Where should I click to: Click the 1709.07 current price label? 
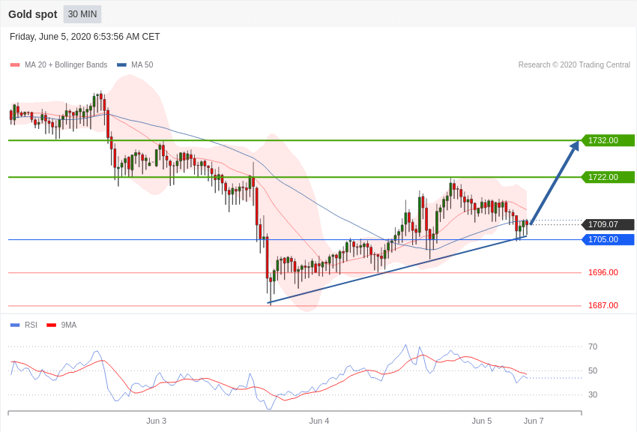coord(607,224)
